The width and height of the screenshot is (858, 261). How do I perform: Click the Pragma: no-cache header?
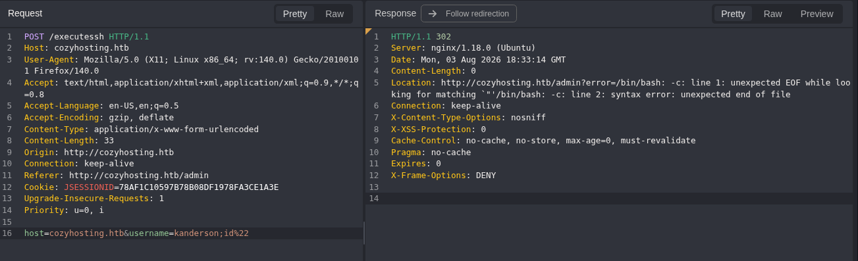[x=431, y=153]
